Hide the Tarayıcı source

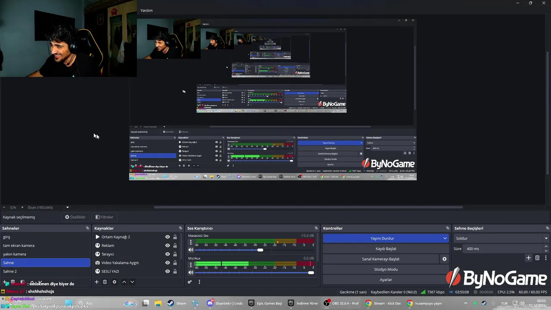167,254
